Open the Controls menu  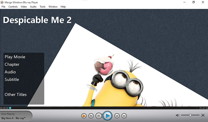coord(13,7)
